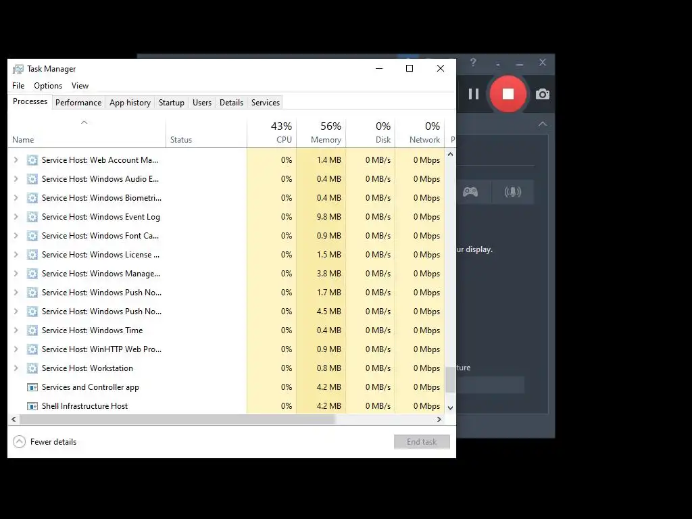Expand Service Host: Windows Time row
The width and height of the screenshot is (692, 519).
click(x=16, y=330)
